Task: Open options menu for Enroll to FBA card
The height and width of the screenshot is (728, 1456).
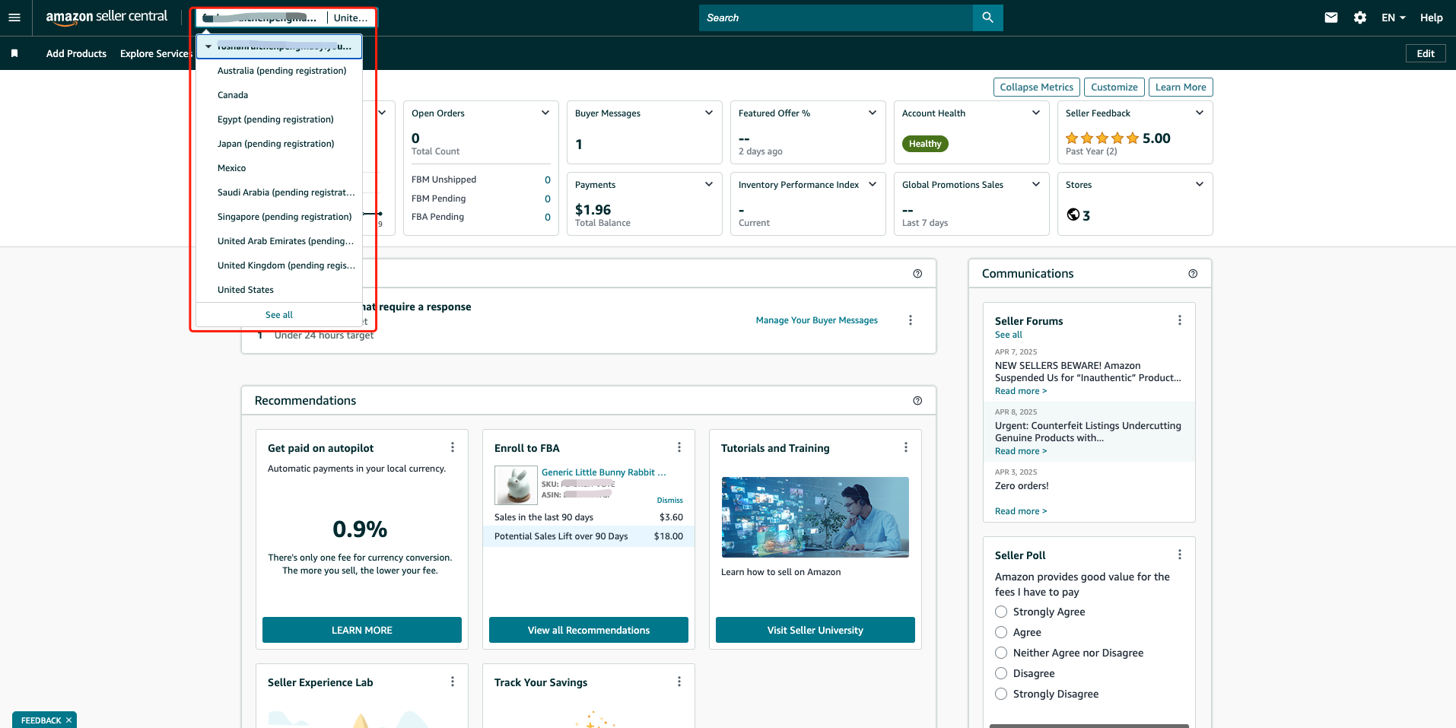Action: click(679, 447)
